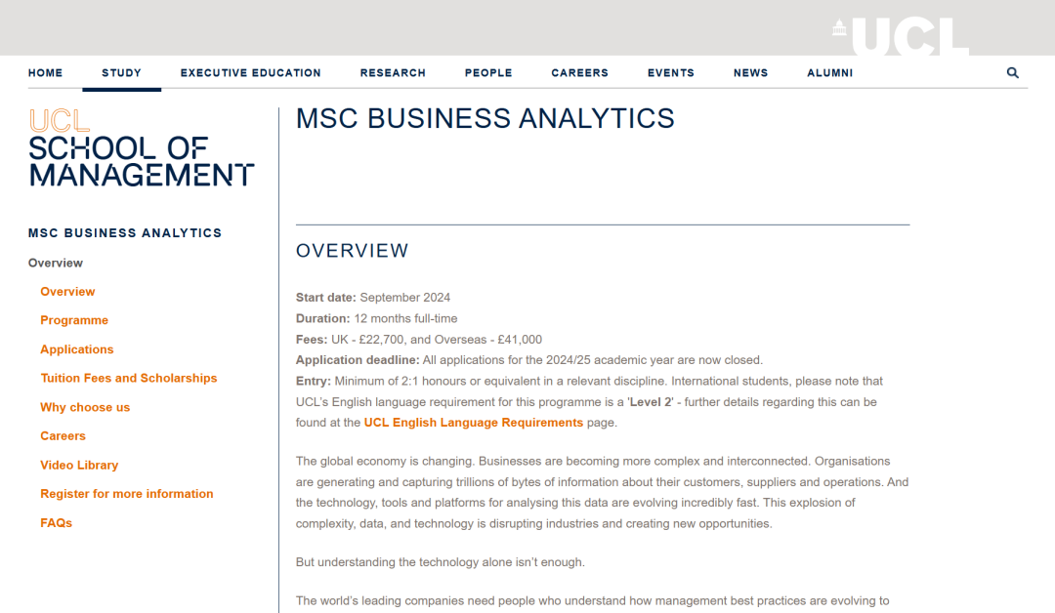Open Register for more information link
This screenshot has width=1055, height=613.
126,494
